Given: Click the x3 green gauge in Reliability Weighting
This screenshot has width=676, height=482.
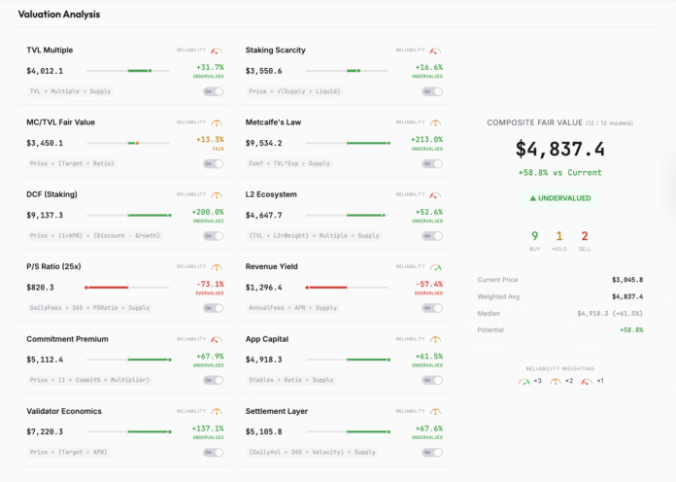Looking at the screenshot, I should pyautogui.click(x=524, y=382).
